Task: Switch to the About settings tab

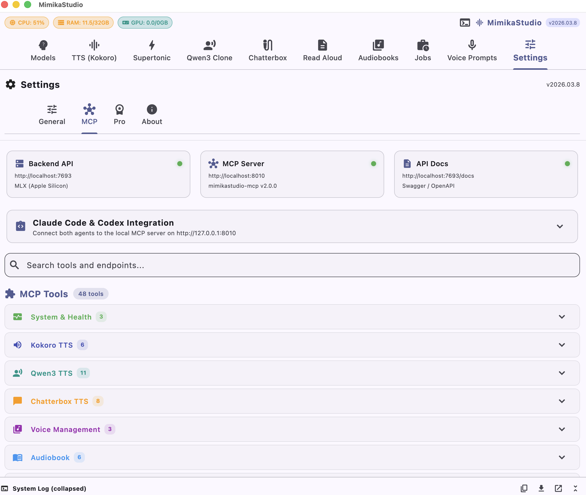Action: 152,114
